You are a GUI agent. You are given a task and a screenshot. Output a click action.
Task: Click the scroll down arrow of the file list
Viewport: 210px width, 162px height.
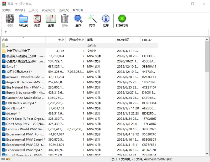207,153
